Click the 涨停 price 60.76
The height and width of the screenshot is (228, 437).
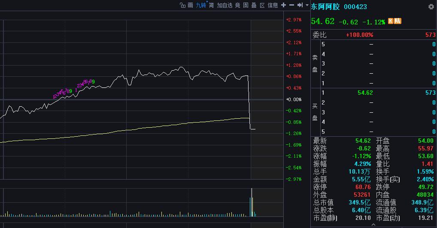(x=363, y=187)
